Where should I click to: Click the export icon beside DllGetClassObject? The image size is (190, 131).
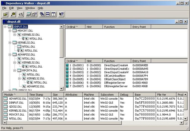click(x=67, y=79)
